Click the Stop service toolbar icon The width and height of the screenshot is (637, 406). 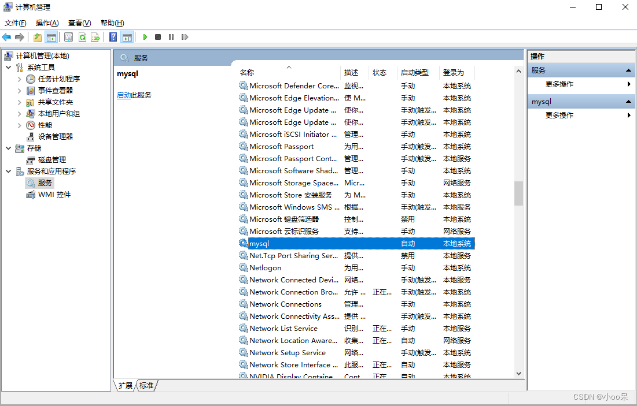coord(158,38)
